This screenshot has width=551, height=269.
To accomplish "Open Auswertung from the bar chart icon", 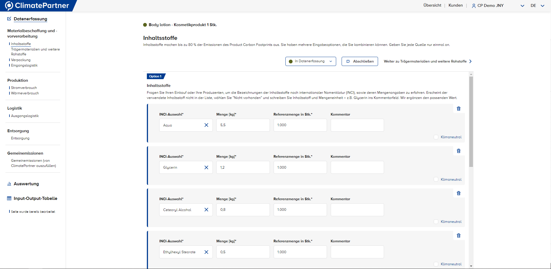I will coord(9,184).
